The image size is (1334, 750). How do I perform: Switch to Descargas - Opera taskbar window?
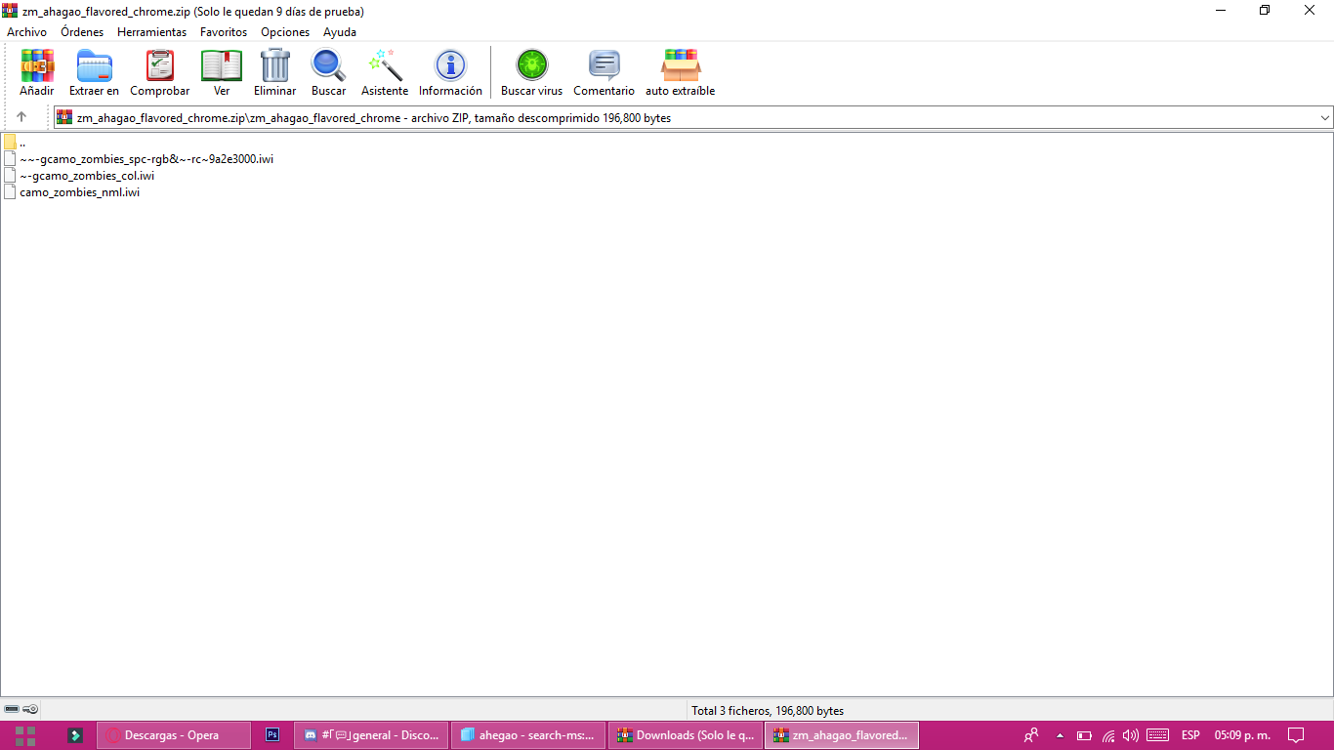(174, 735)
